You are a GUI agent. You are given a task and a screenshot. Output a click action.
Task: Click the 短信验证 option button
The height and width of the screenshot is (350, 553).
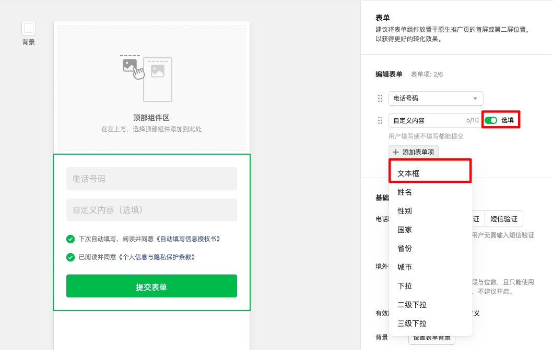click(x=503, y=219)
